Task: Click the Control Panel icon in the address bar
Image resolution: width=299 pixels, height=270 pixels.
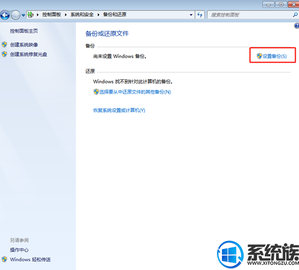Action: [x=31, y=14]
